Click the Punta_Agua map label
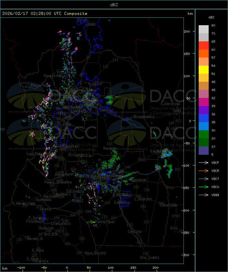This screenshot has width=228, height=272. pyautogui.click(x=104, y=222)
